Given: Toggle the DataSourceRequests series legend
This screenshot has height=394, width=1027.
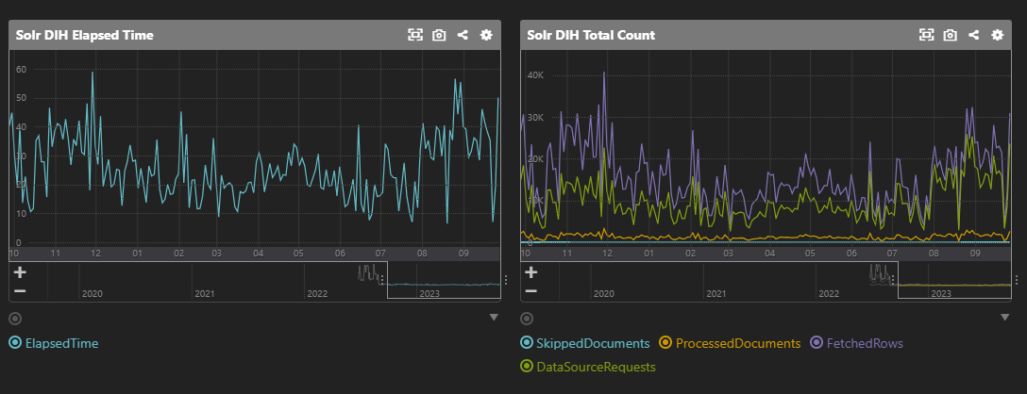Looking at the screenshot, I should [587, 368].
